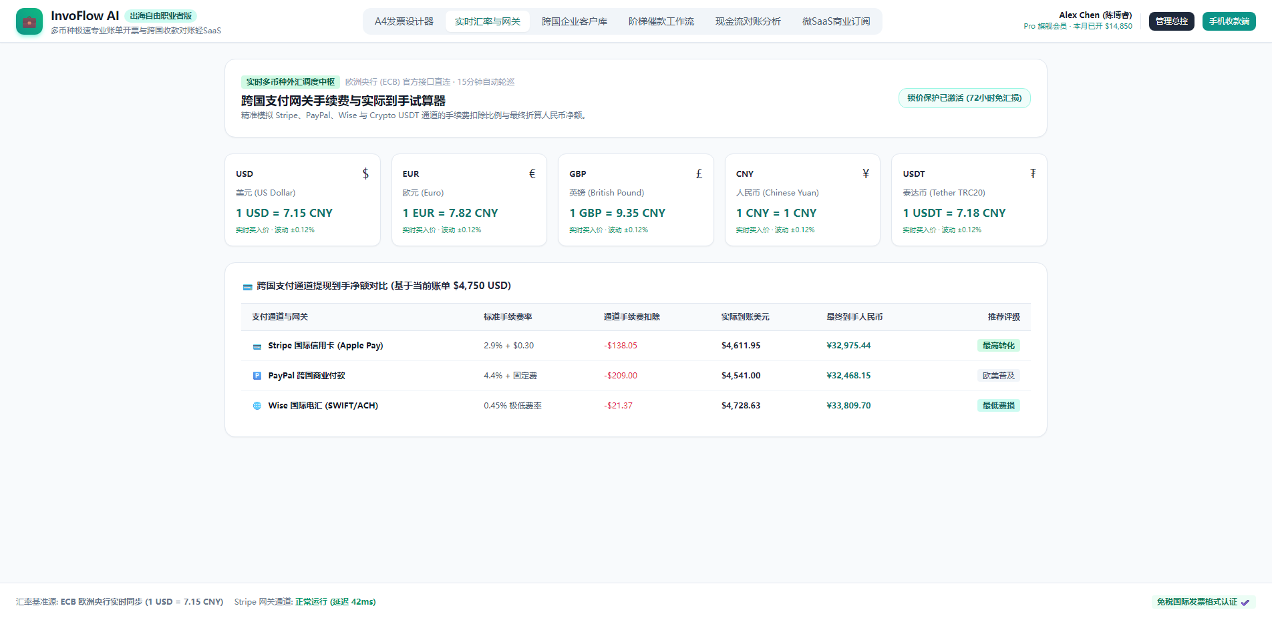
Task: Click the PayPal icon in table row
Action: (x=257, y=376)
